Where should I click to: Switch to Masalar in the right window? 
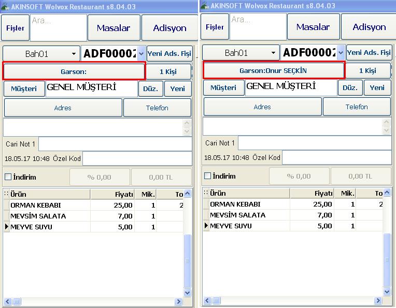click(x=313, y=27)
